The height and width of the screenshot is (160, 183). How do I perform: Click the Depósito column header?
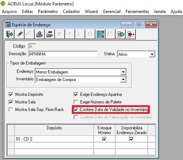coord(54,130)
